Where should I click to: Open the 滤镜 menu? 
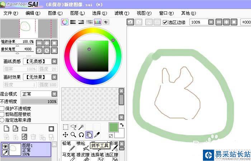(x=122, y=13)
